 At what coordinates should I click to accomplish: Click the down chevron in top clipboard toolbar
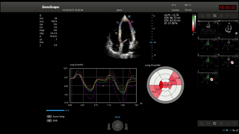click(x=234, y=16)
